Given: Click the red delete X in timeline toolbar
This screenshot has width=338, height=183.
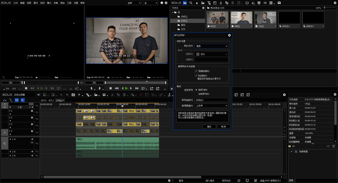Looking at the screenshot, I should pyautogui.click(x=141, y=95).
